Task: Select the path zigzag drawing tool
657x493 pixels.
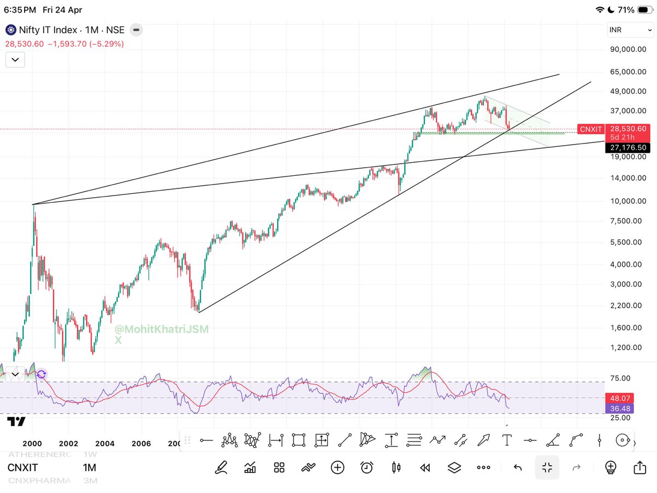Action: [437, 440]
